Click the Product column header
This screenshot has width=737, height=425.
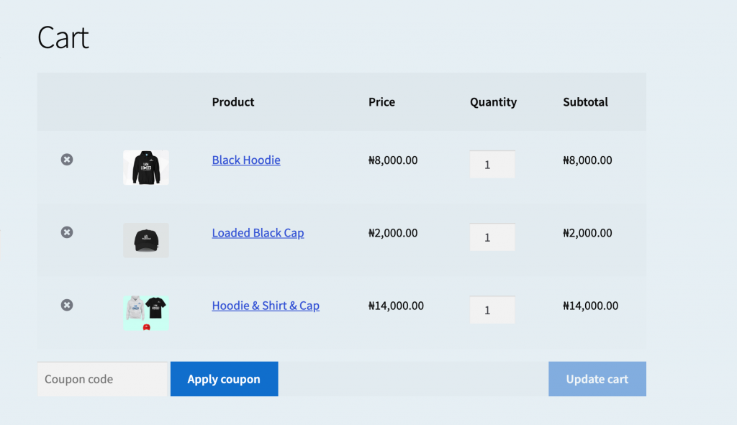tap(232, 102)
